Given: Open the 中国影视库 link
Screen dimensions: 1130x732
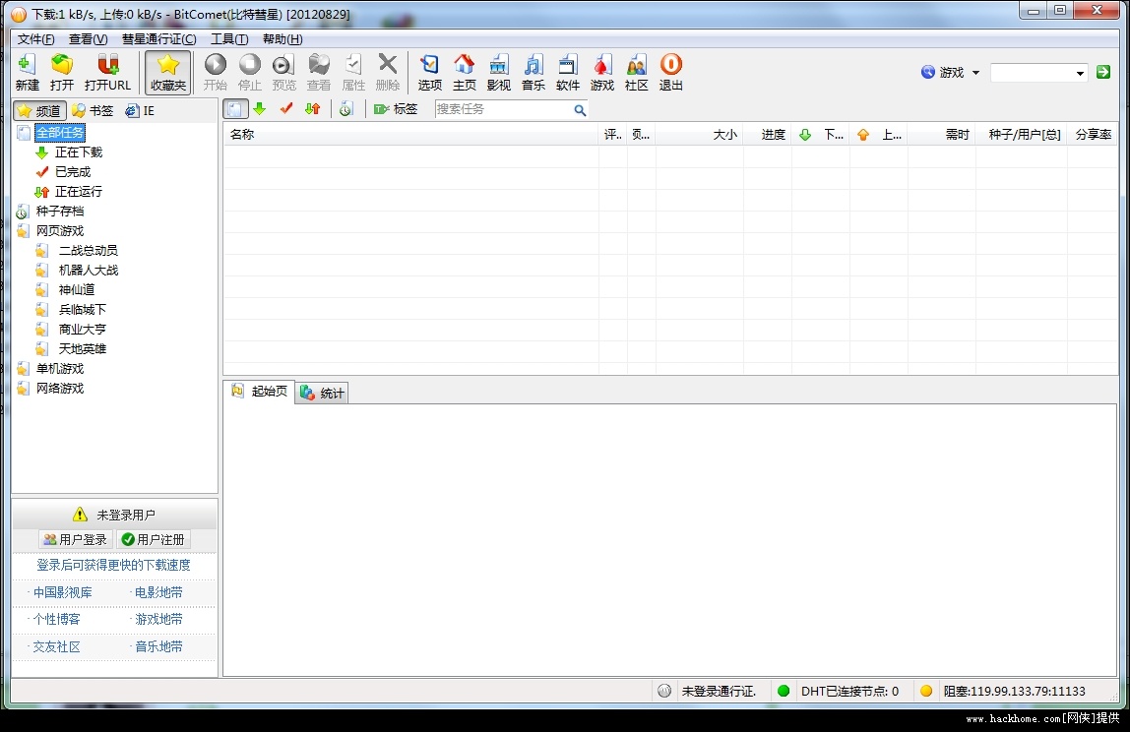Looking at the screenshot, I should [x=63, y=592].
